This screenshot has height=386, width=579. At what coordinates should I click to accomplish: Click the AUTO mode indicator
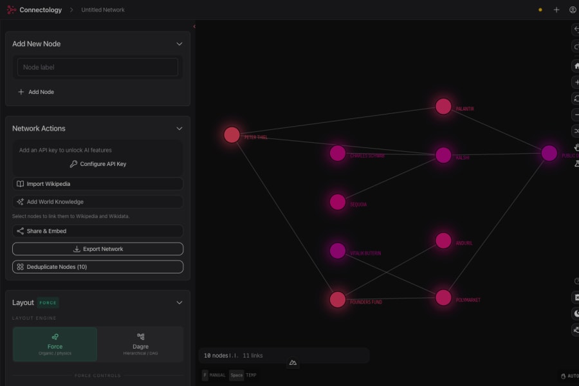pyautogui.click(x=570, y=376)
